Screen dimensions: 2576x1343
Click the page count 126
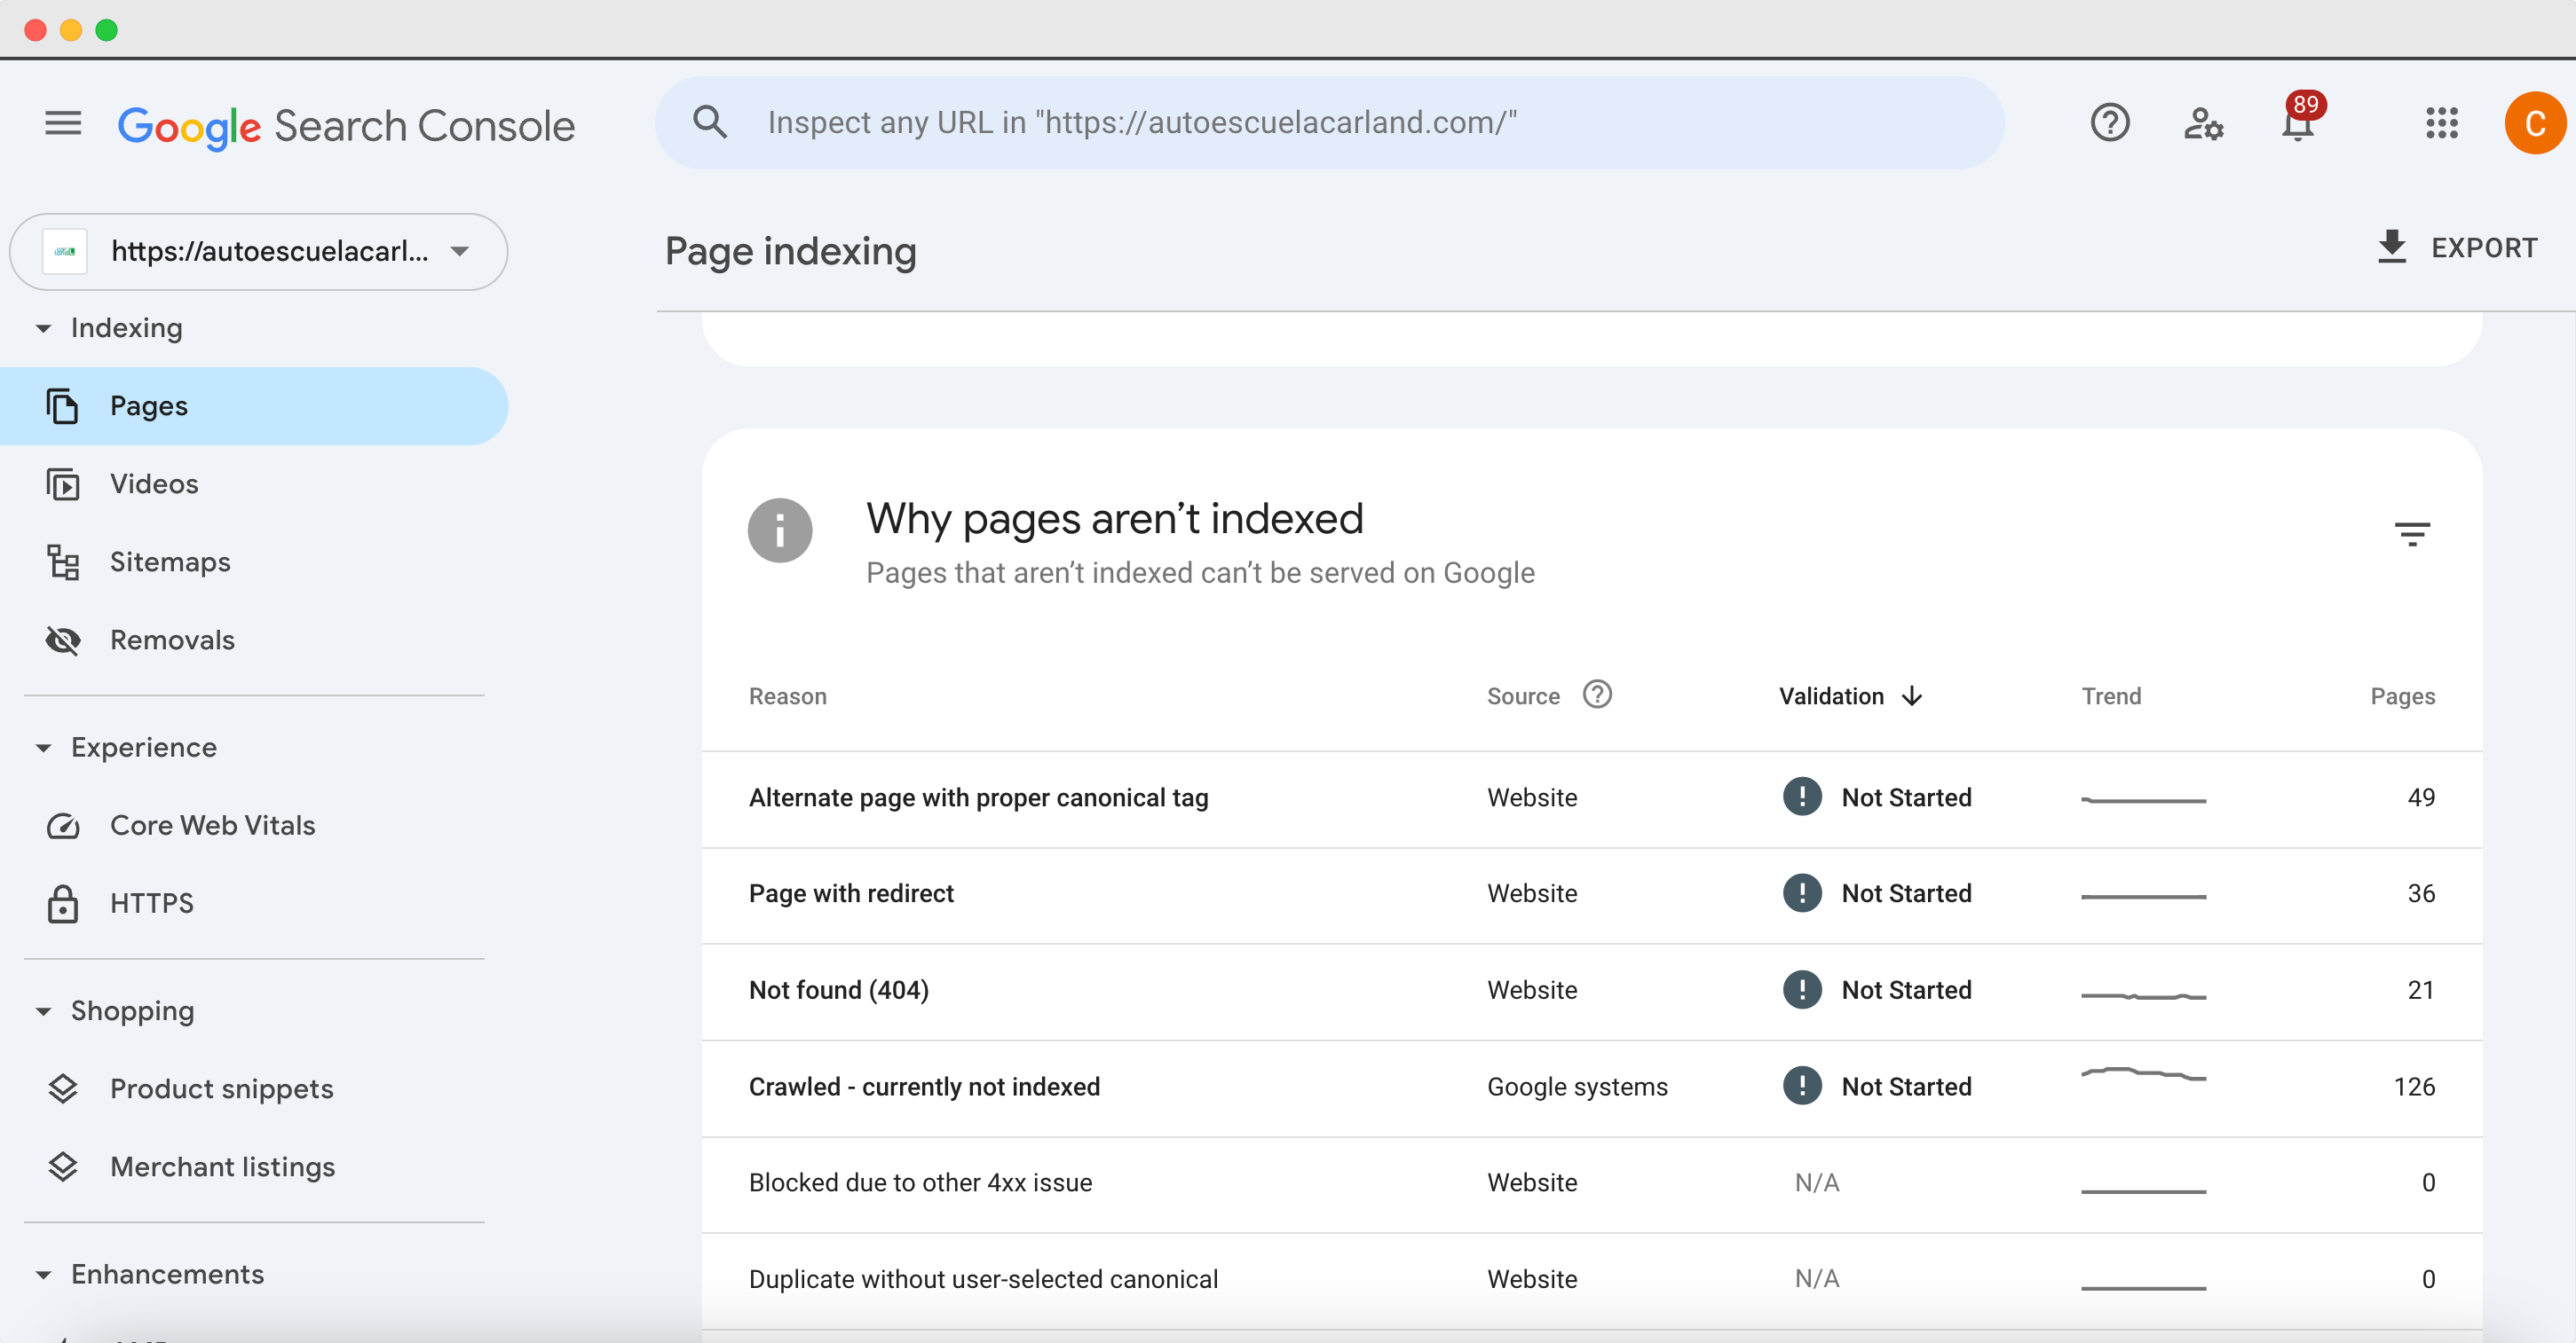pyautogui.click(x=2414, y=1088)
